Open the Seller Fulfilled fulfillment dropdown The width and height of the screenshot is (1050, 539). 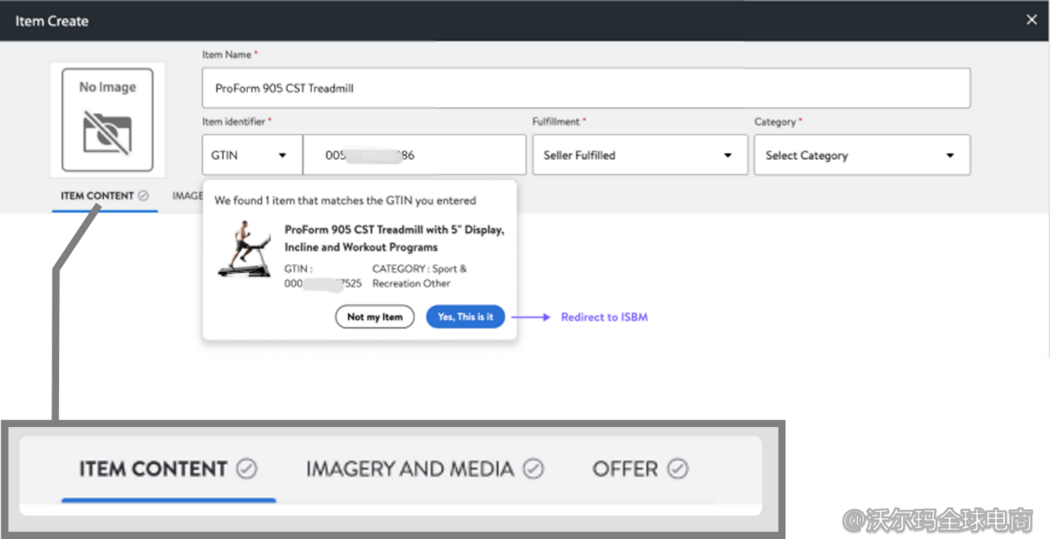pos(640,155)
